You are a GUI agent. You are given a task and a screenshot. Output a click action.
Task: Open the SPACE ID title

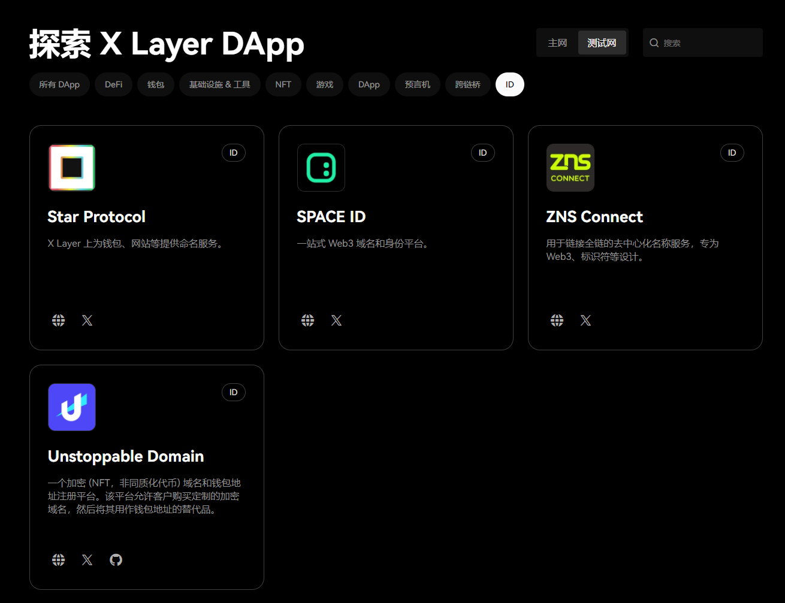(x=331, y=217)
